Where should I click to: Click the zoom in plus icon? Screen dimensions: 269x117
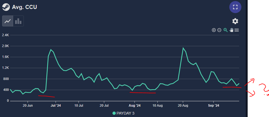(x=214, y=30)
